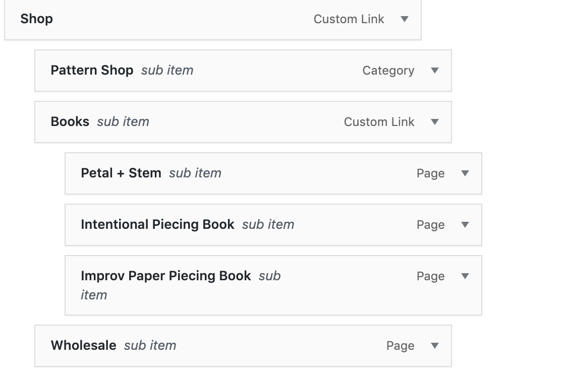
Task: Expand the Petal + Stem settings arrow
Action: pos(466,173)
